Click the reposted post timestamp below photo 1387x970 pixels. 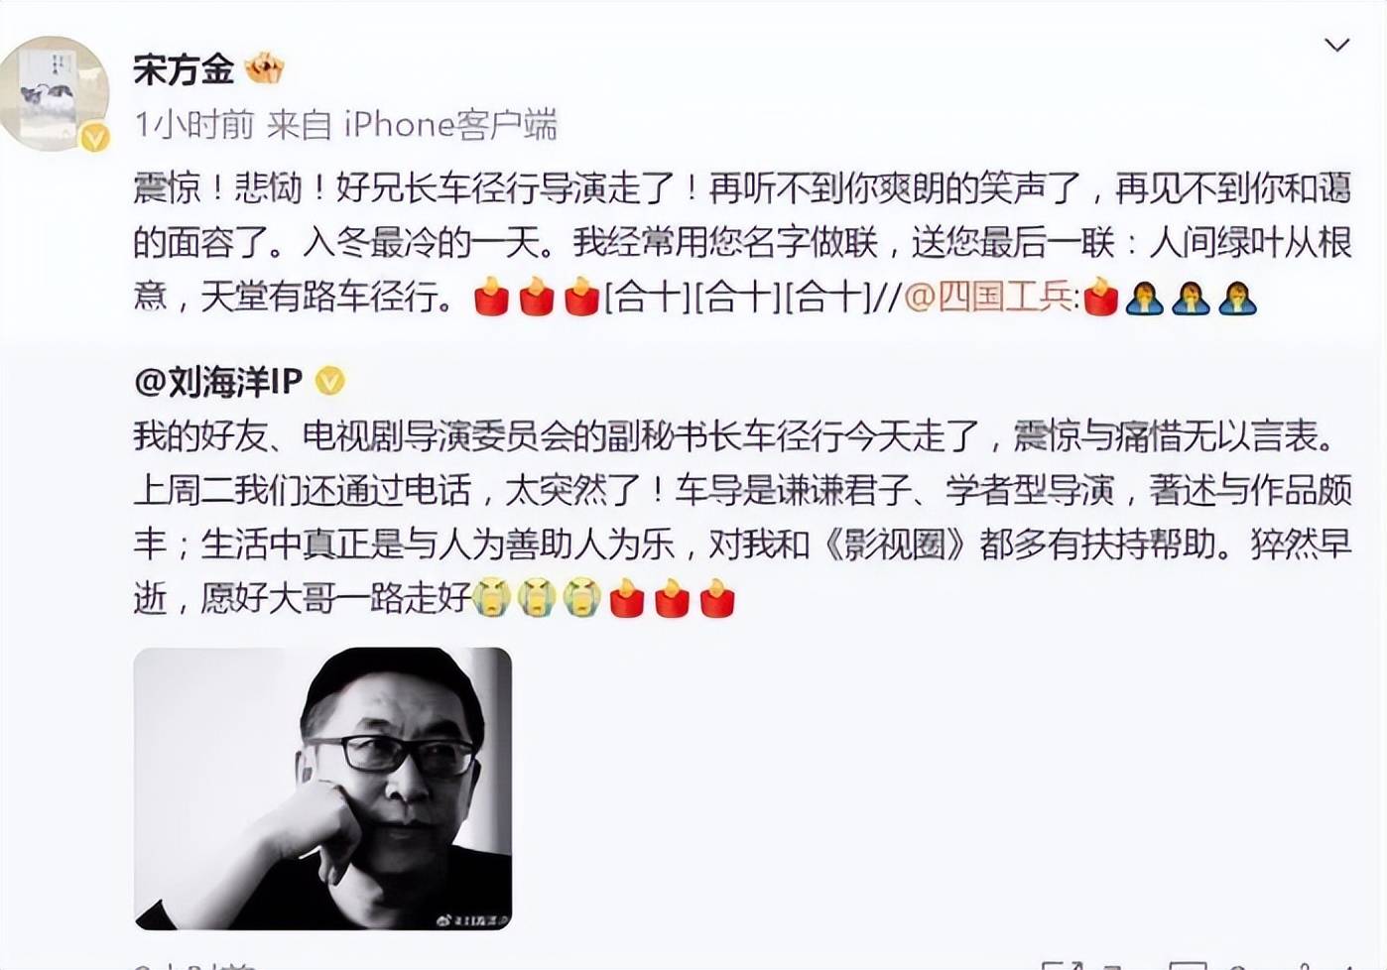tap(194, 964)
